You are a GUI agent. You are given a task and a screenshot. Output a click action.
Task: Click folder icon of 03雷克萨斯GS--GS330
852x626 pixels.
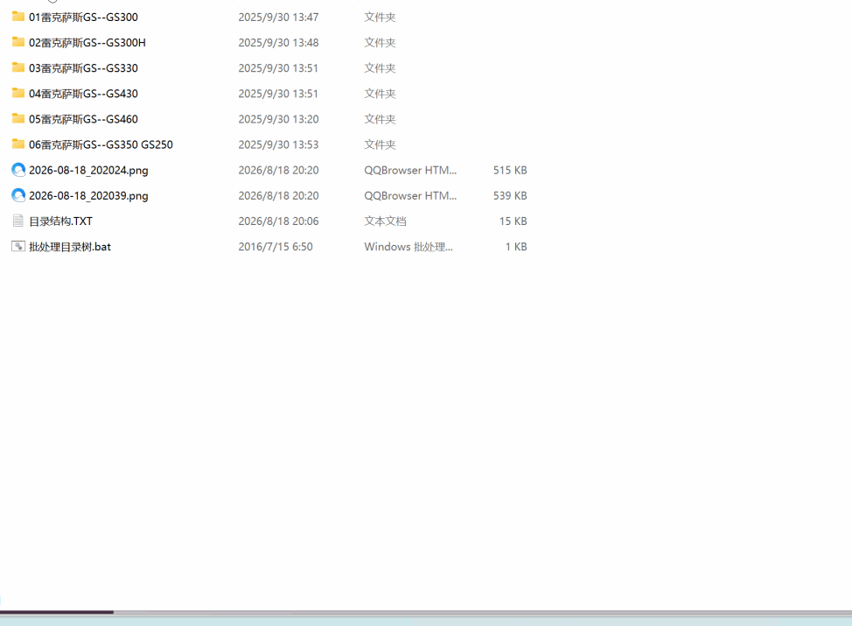click(17, 67)
